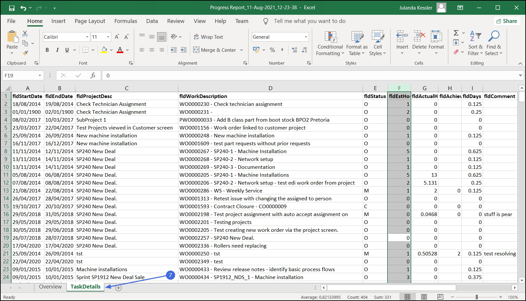Click the AutoSum sigma icon

point(456,33)
